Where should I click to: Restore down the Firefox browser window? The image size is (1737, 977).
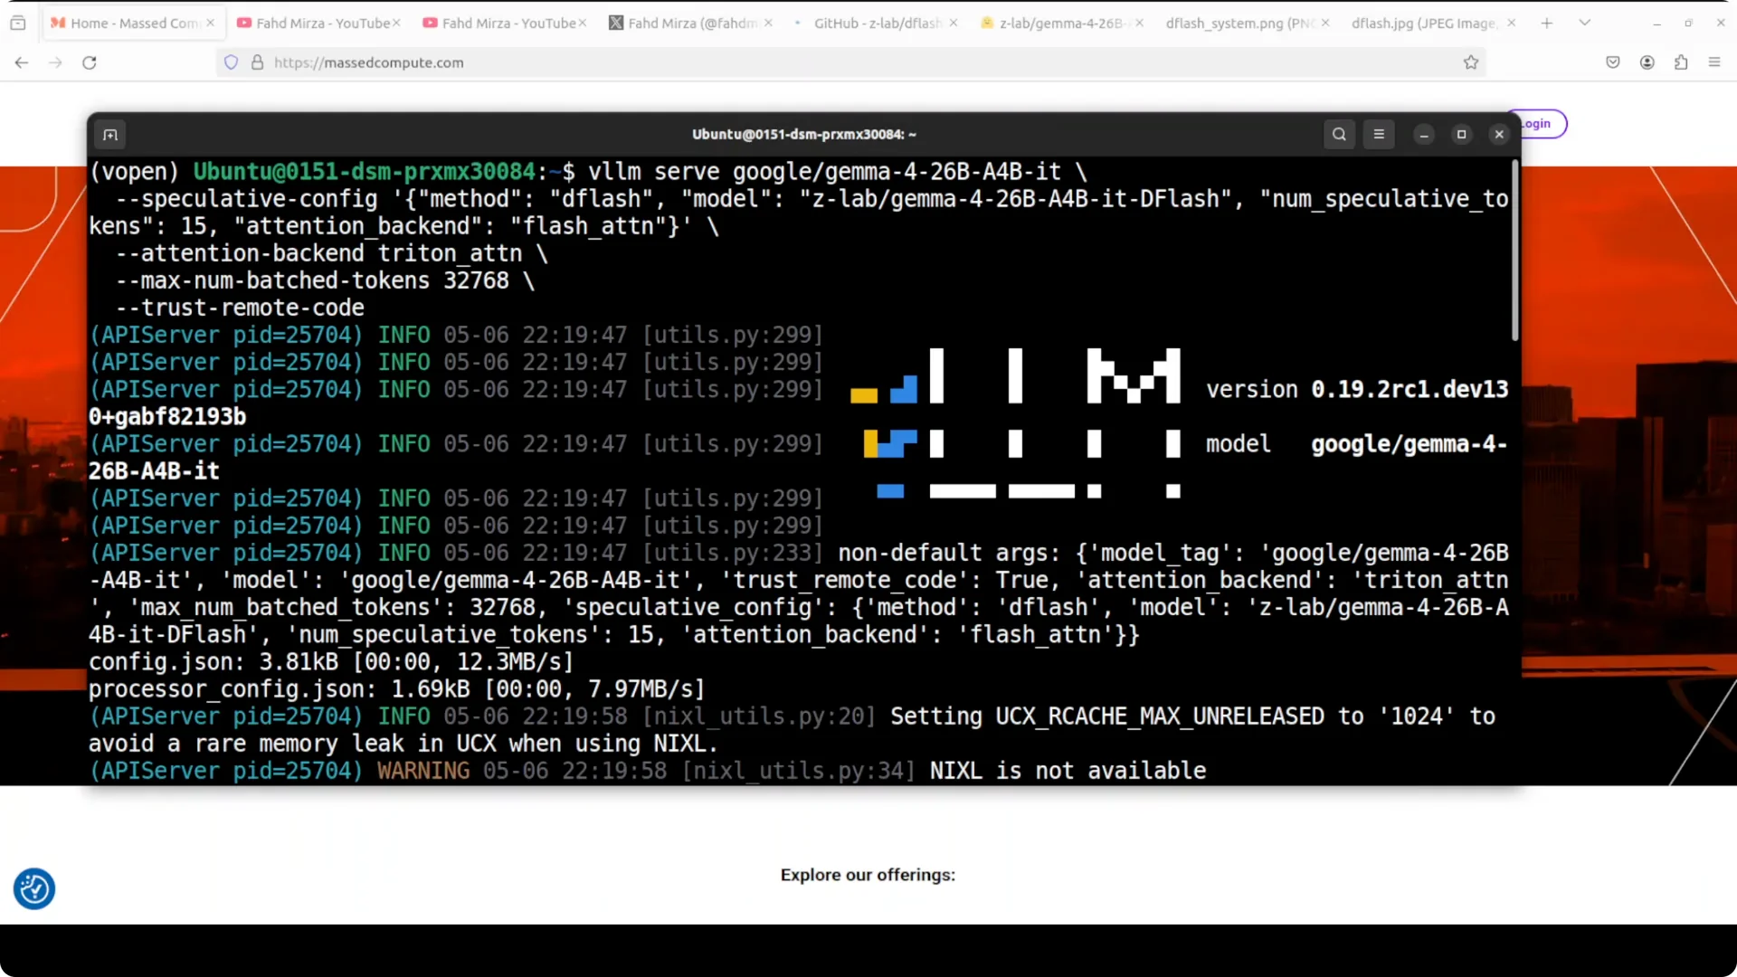click(x=1688, y=23)
